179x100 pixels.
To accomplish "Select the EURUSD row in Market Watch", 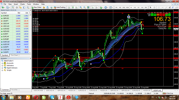I will (x=15, y=16).
